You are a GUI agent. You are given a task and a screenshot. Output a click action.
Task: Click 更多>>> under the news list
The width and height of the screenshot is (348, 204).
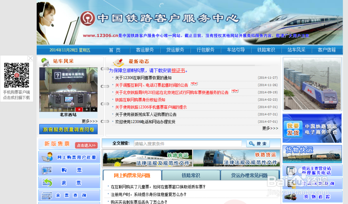click(x=270, y=128)
